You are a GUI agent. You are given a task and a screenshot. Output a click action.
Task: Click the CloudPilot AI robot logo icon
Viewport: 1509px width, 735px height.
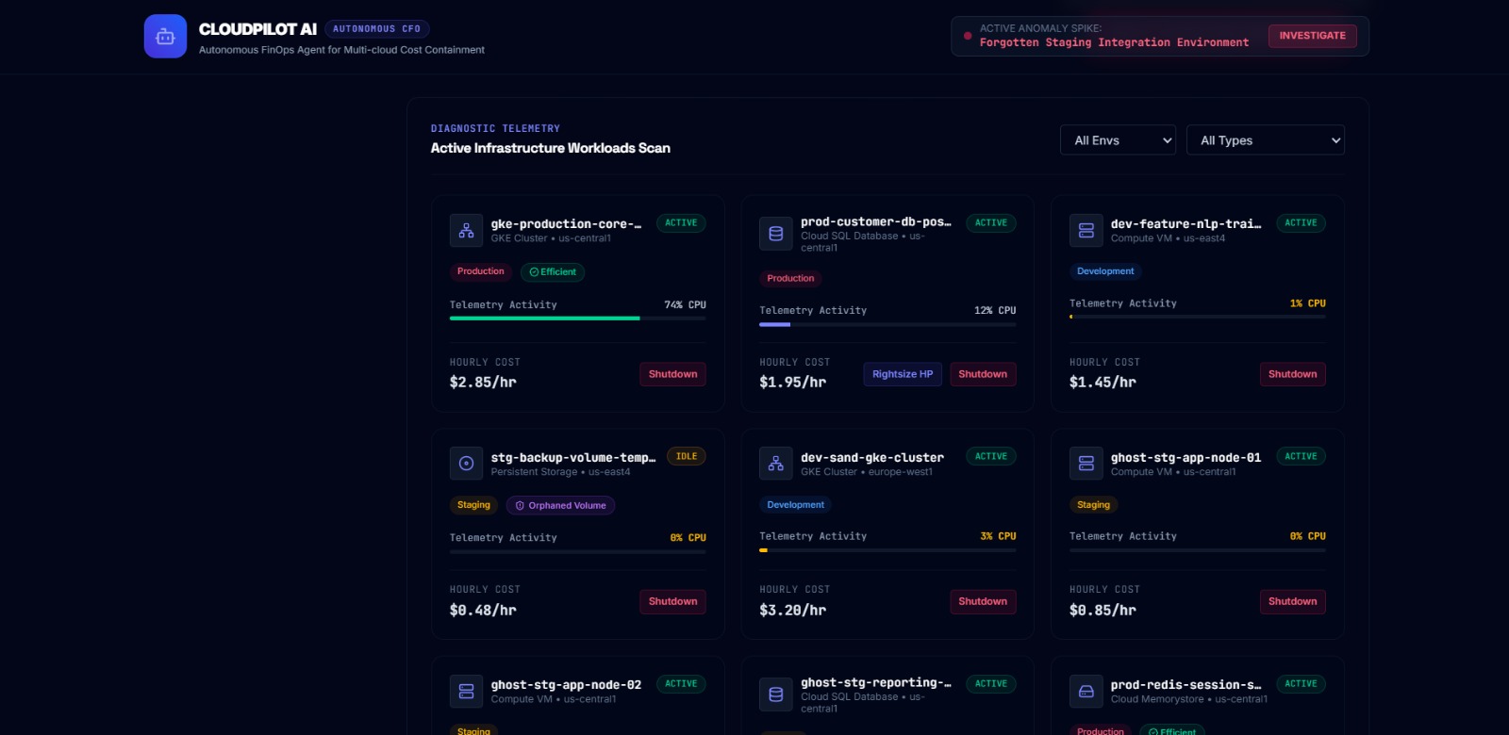click(165, 36)
